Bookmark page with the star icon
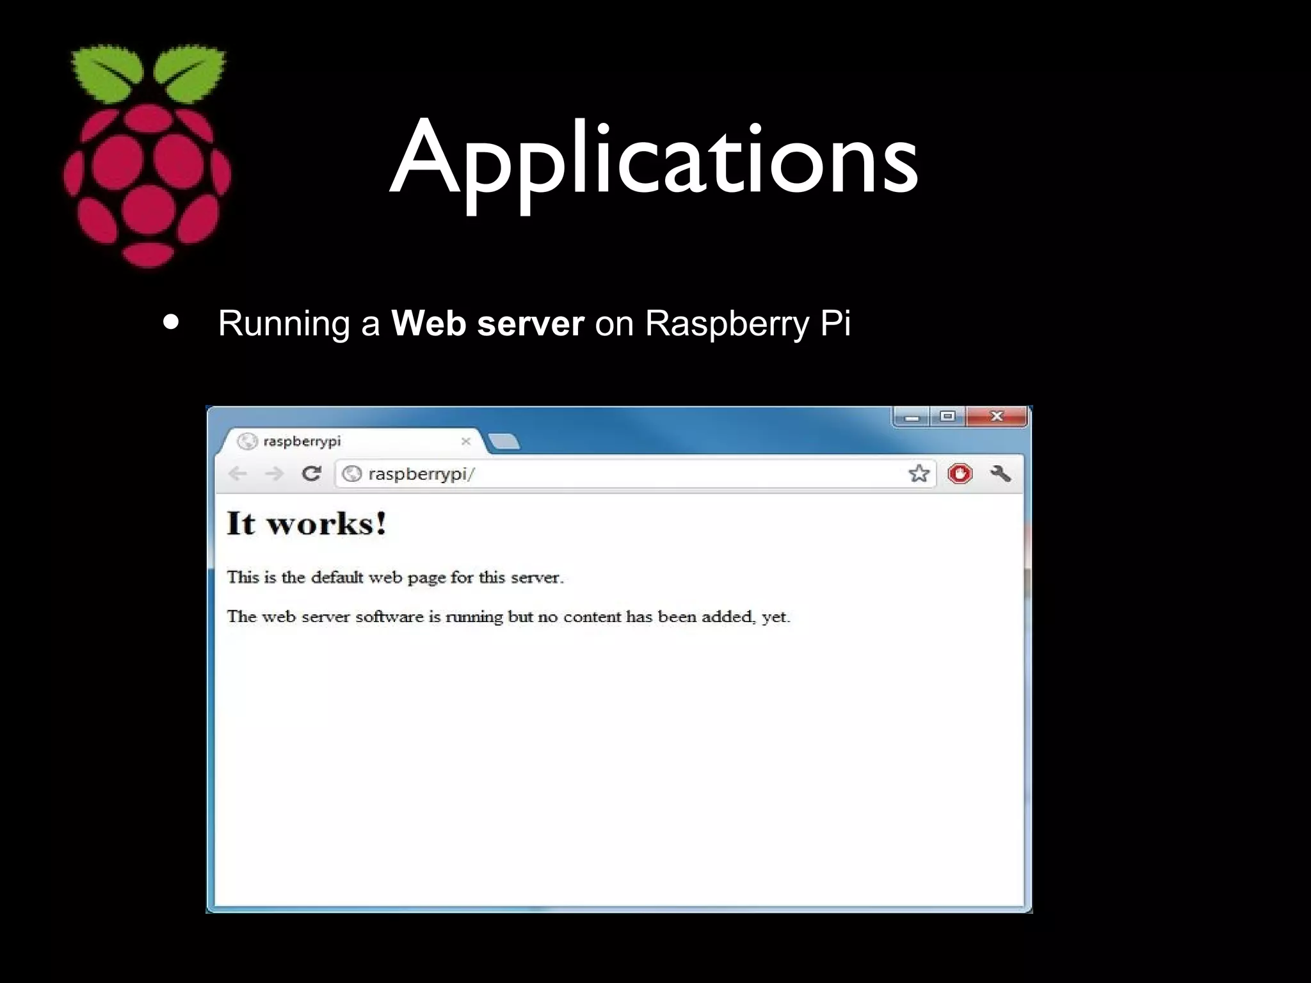This screenshot has width=1311, height=983. click(x=919, y=474)
